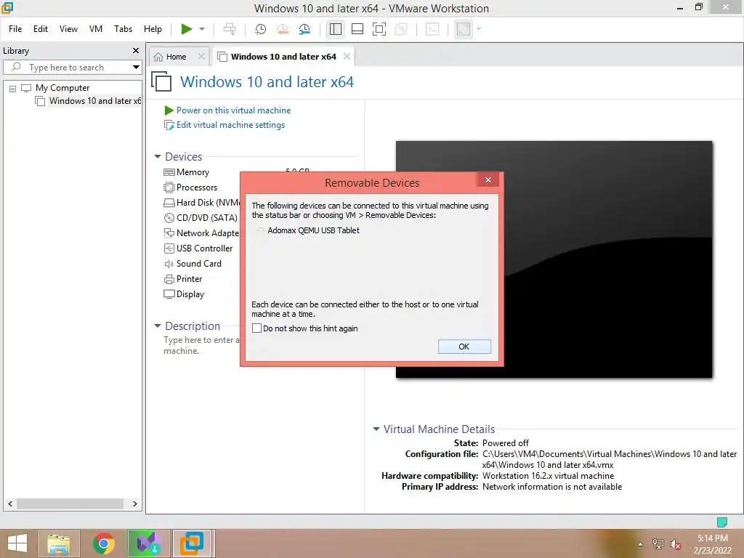Toggle the library sidebar view icon
This screenshot has width=744, height=558.
coord(336,29)
